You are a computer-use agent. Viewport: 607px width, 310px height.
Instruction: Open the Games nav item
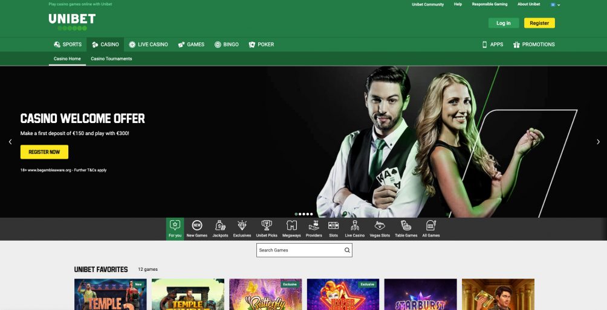191,45
